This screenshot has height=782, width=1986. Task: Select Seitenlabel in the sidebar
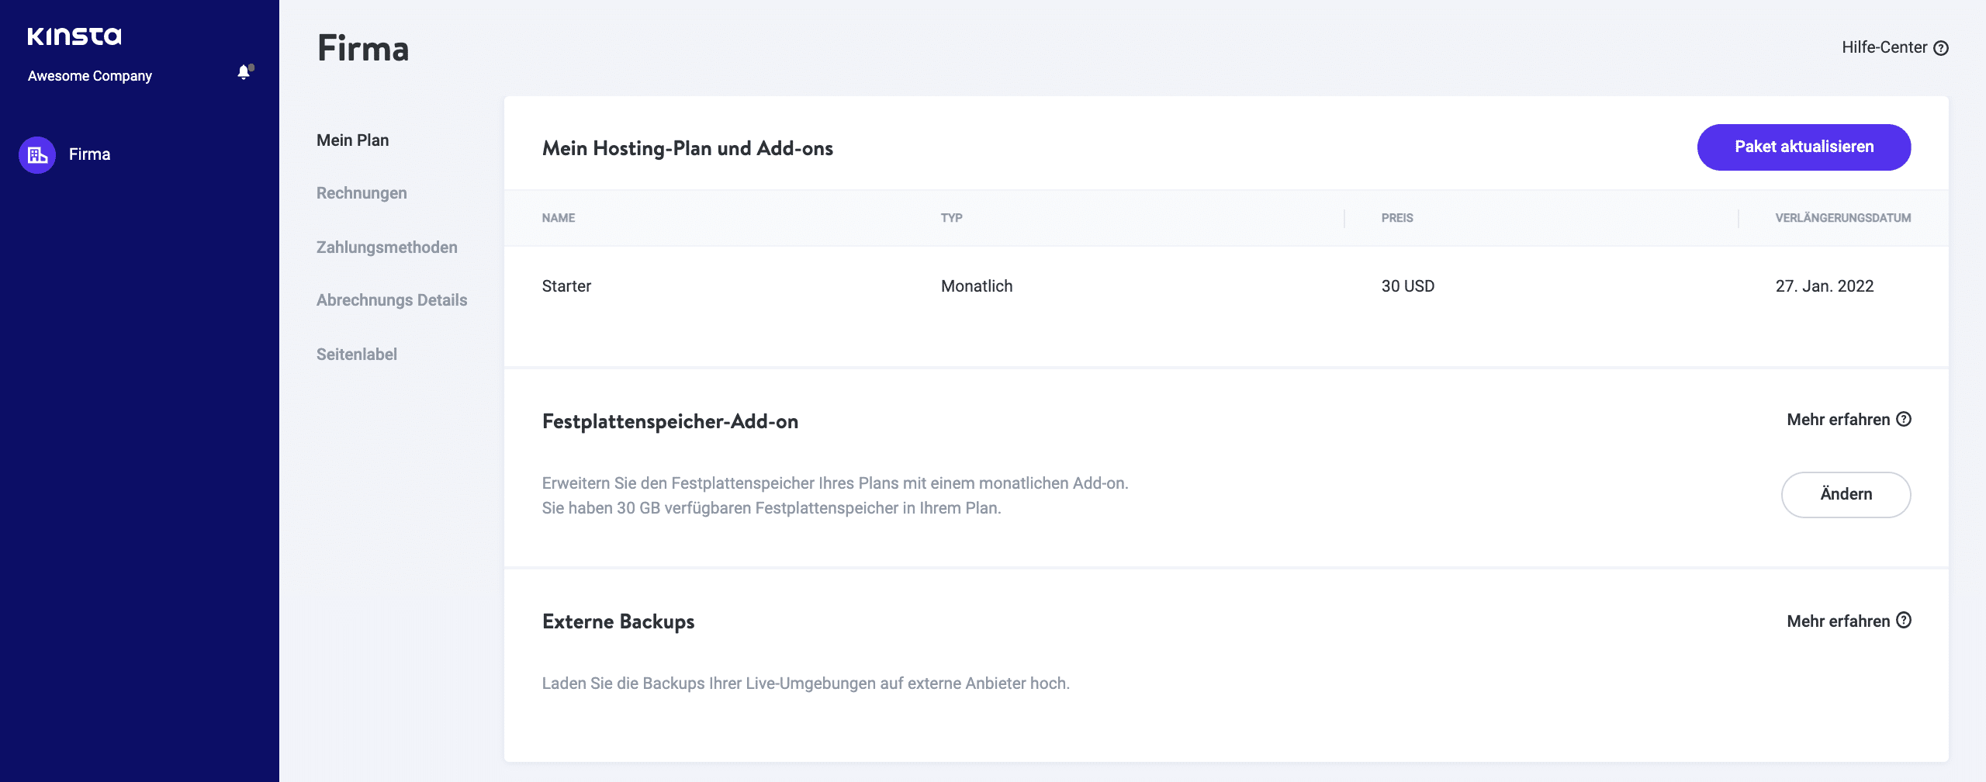356,354
